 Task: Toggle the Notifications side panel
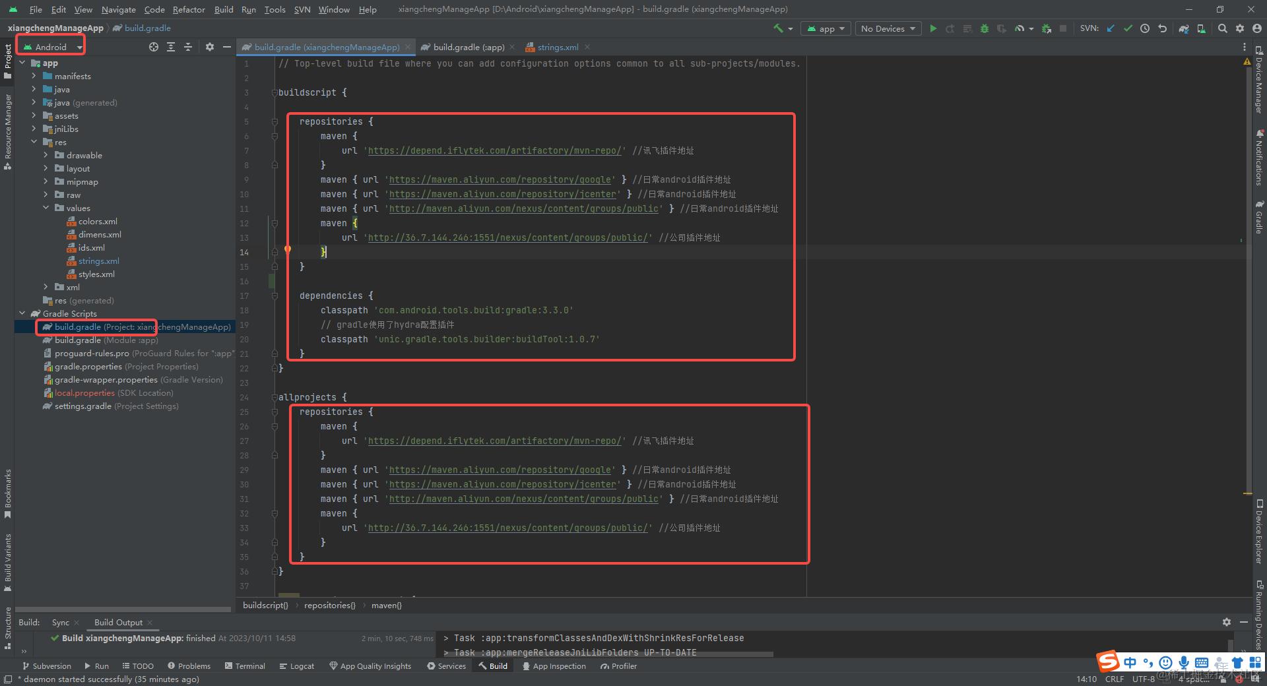pos(1259,157)
